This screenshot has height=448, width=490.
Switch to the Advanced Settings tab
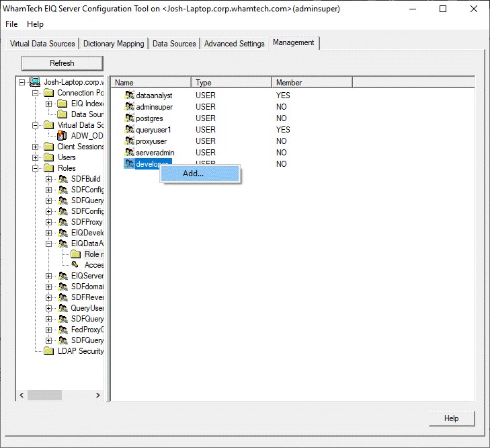[235, 44]
